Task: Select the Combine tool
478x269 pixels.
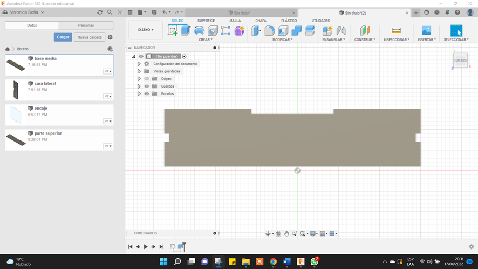Action: pyautogui.click(x=296, y=31)
